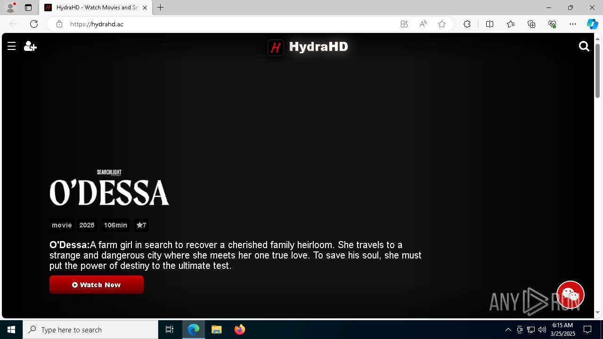Click the 106min runtime badge
This screenshot has width=603, height=339.
(115, 225)
